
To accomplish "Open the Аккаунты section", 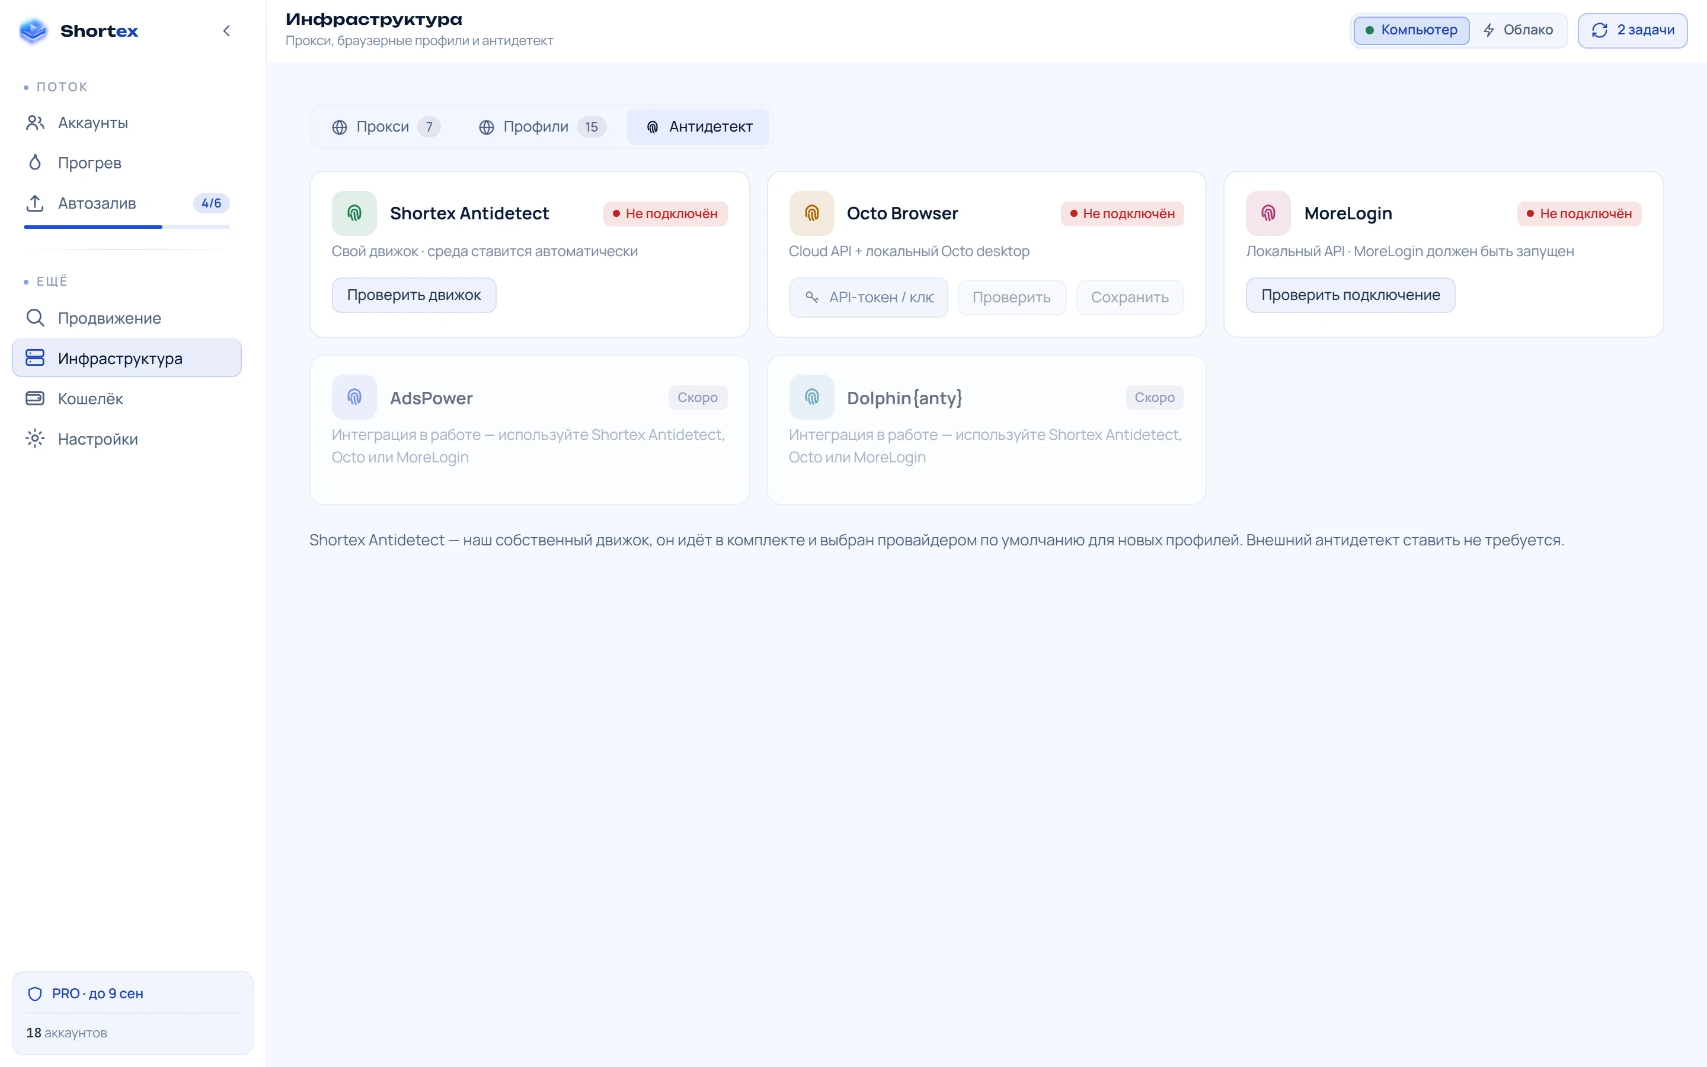I will [x=127, y=123].
